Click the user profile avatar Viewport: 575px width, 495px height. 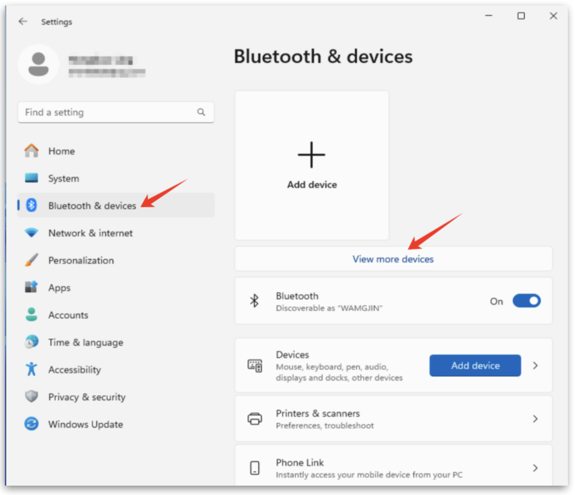(38, 64)
